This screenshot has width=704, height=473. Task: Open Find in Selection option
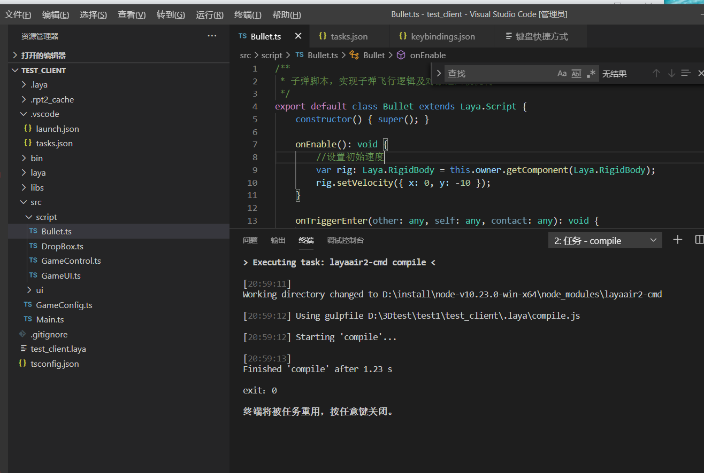coord(686,73)
